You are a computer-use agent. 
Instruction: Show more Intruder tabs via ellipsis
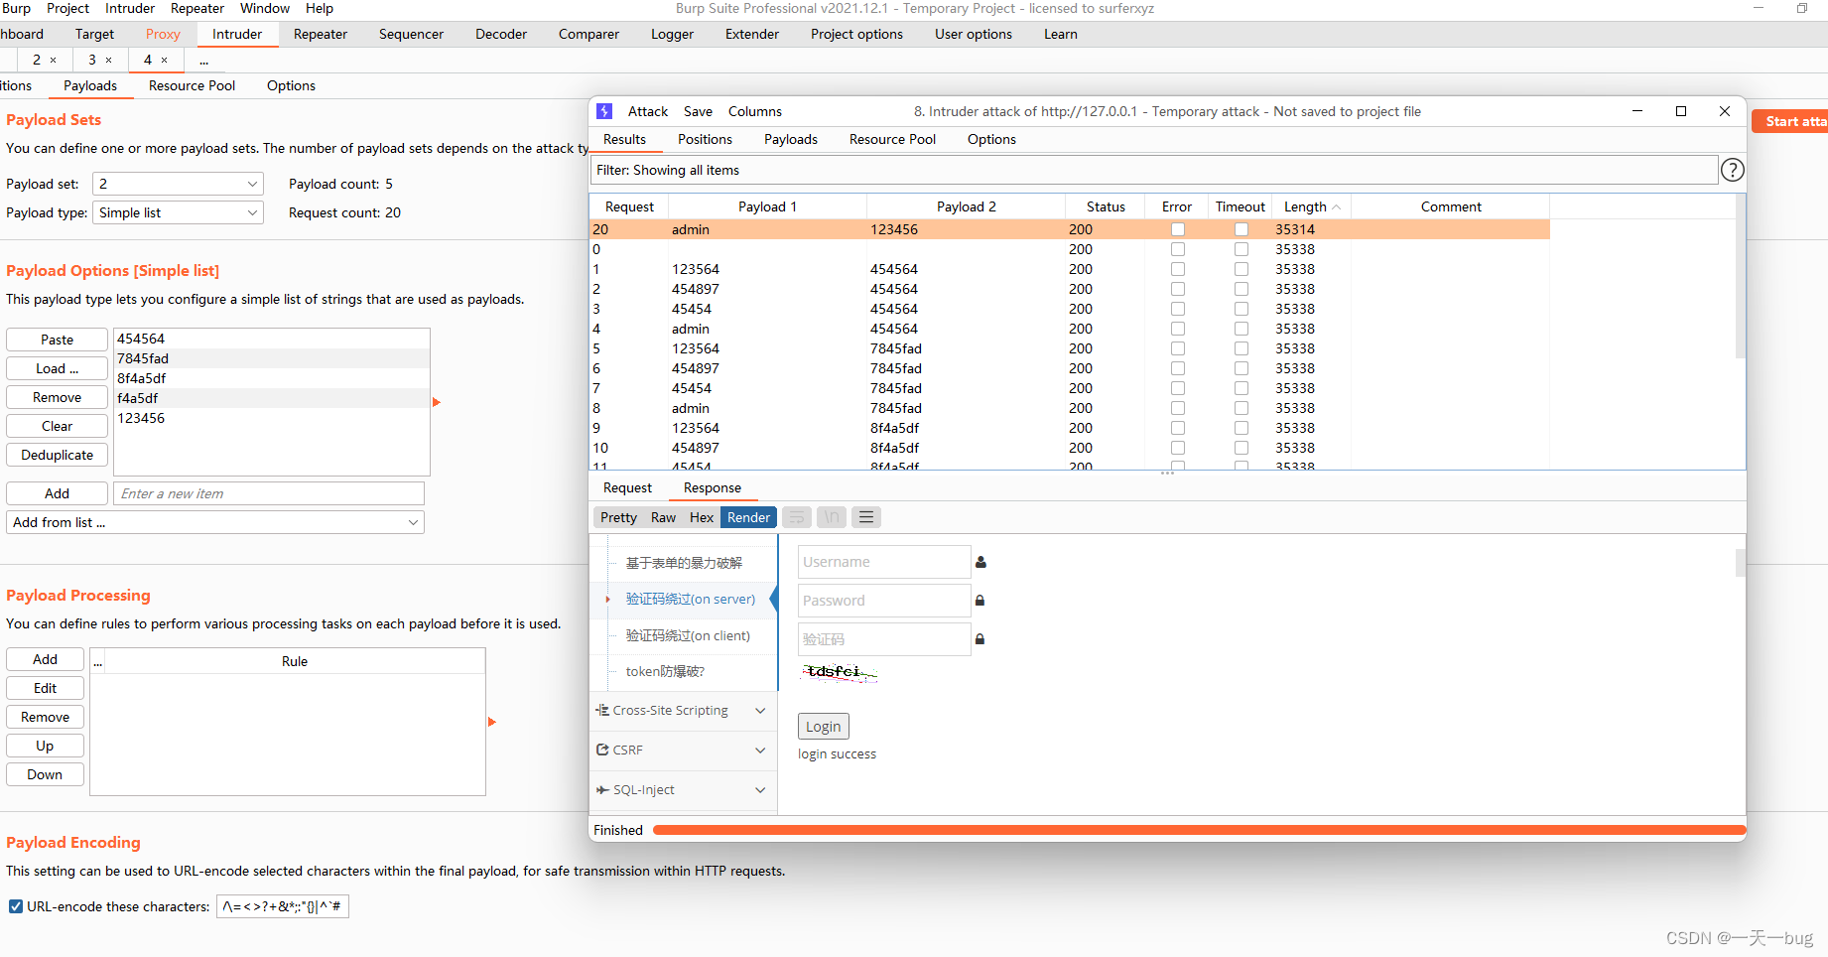pyautogui.click(x=203, y=60)
